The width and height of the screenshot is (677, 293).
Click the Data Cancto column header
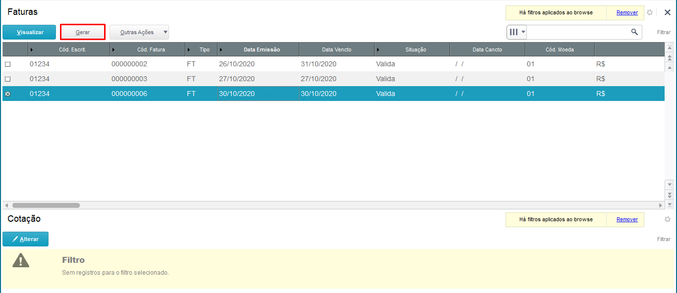(x=487, y=49)
